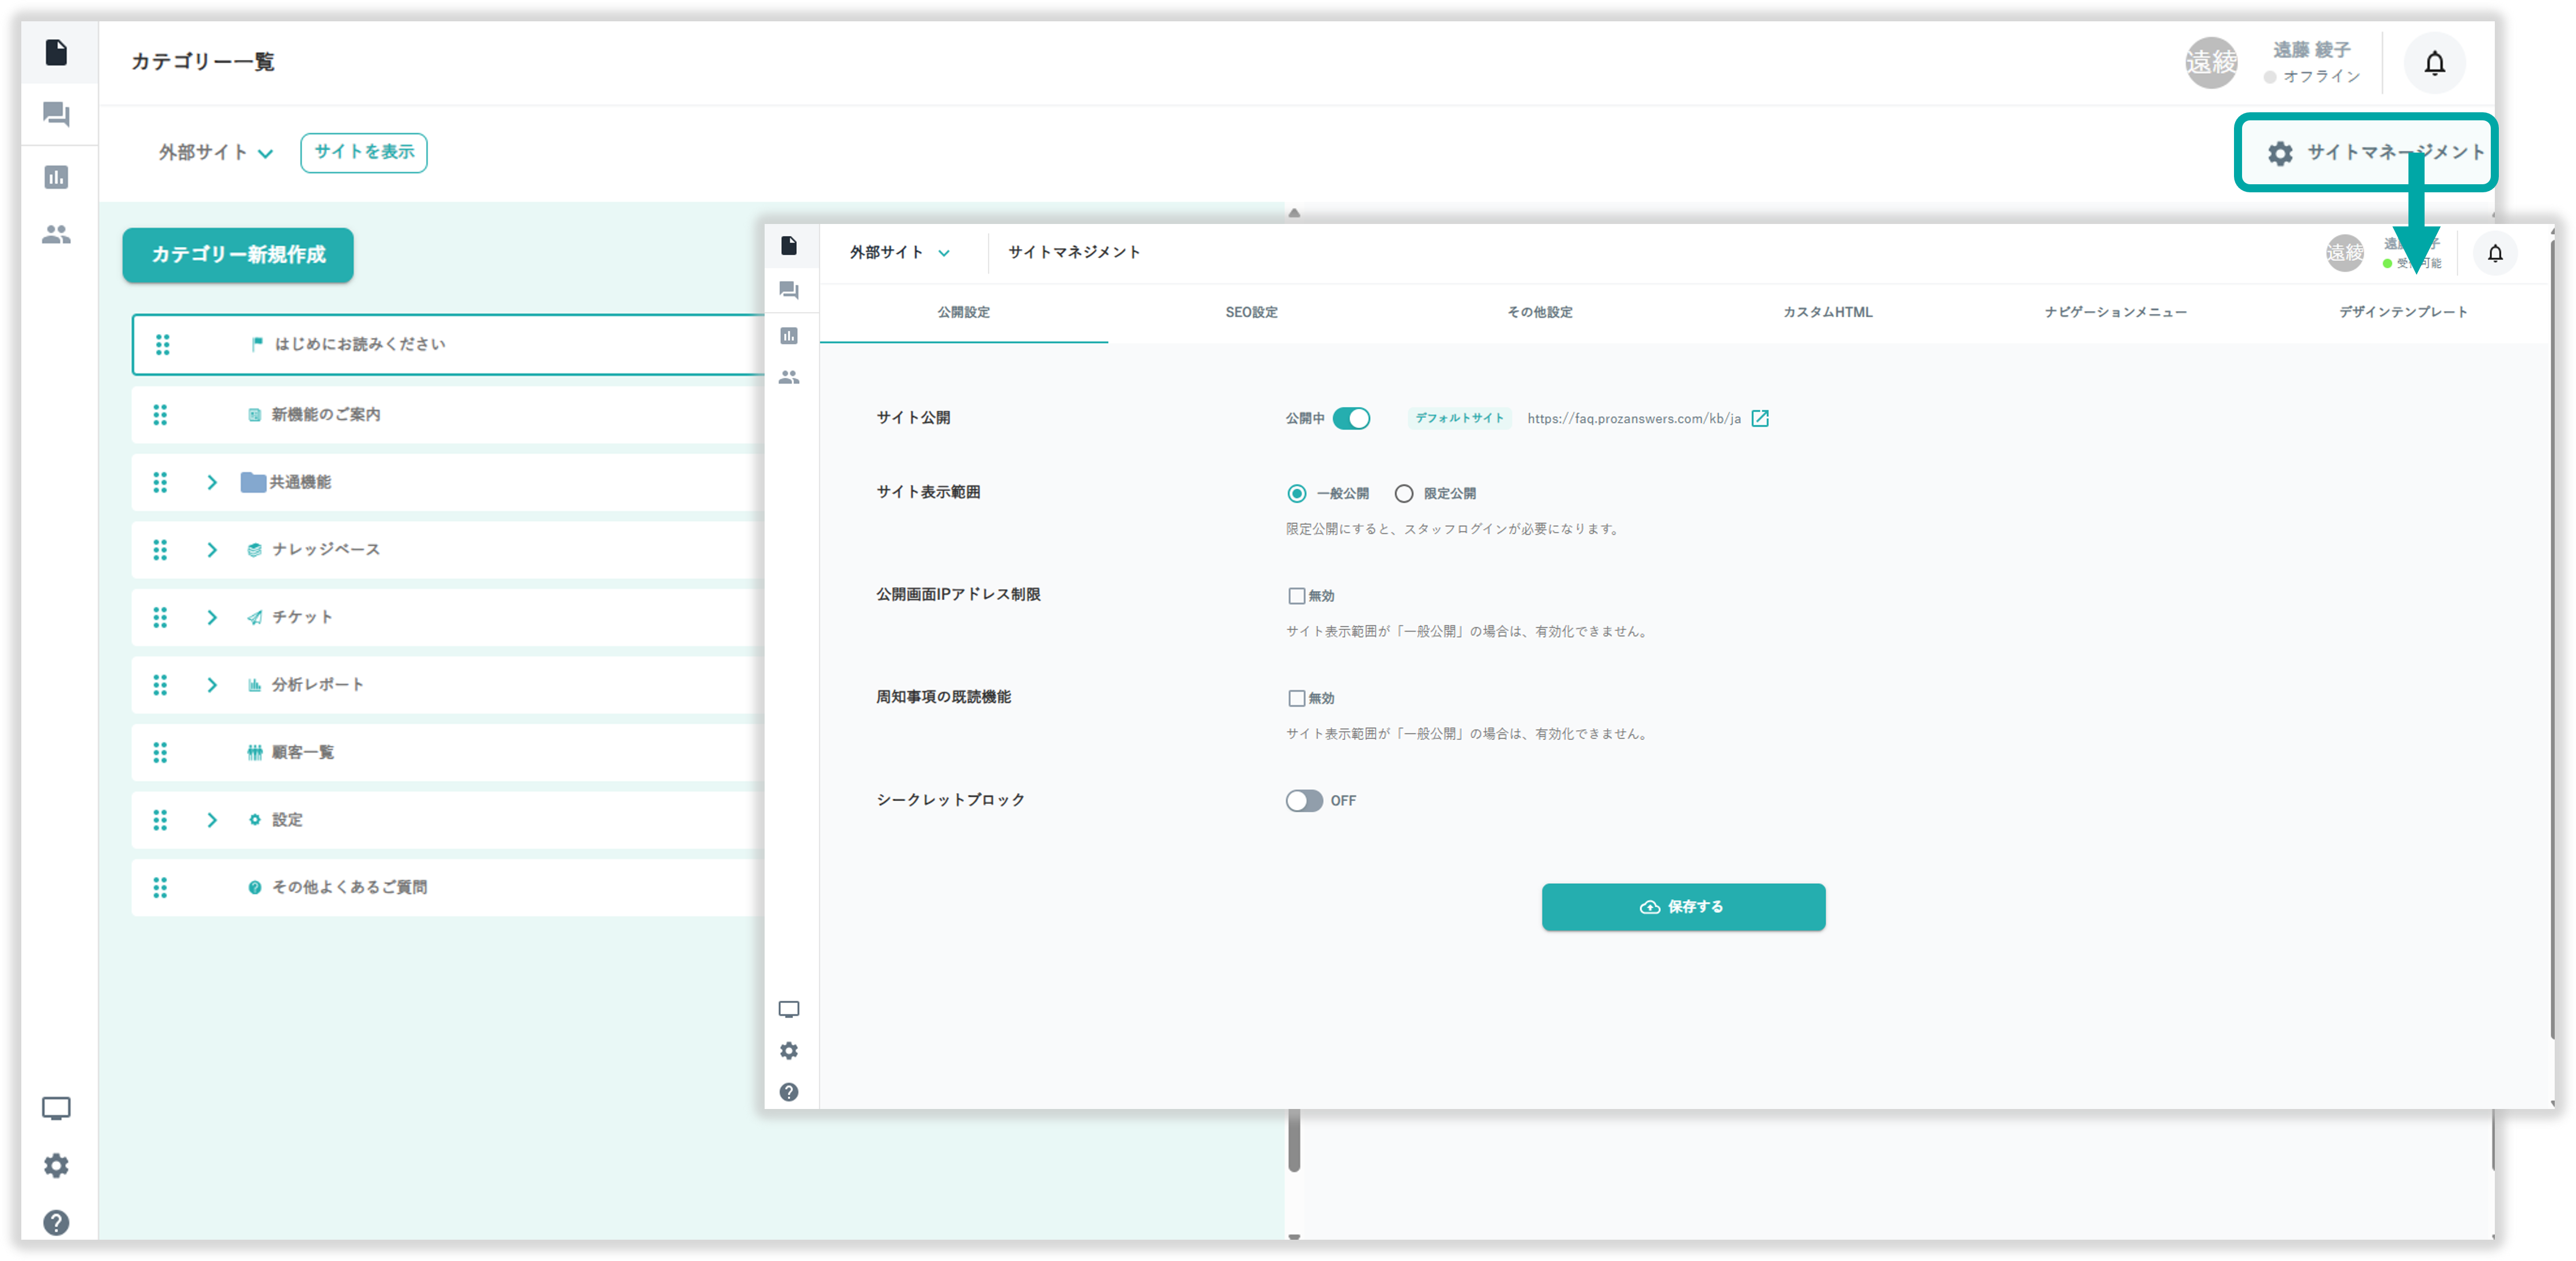The height and width of the screenshot is (1261, 2576).
Task: Click the help question mark in left sidebar
Action: [x=56, y=1222]
